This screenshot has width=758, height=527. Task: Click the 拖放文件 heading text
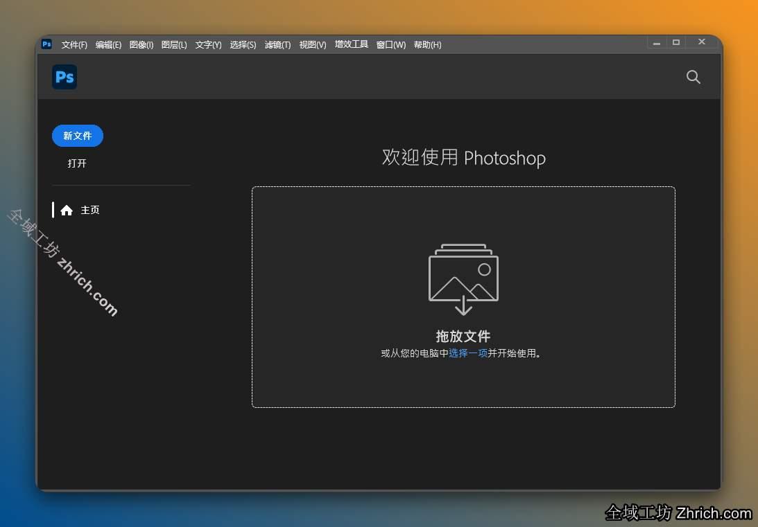point(463,336)
